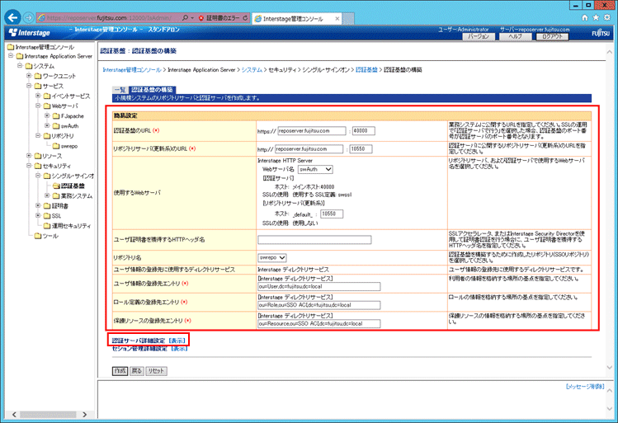Image resolution: width=618 pixels, height=423 pixels.
Task: Click the SSL folder icon in tree
Action: [47, 216]
